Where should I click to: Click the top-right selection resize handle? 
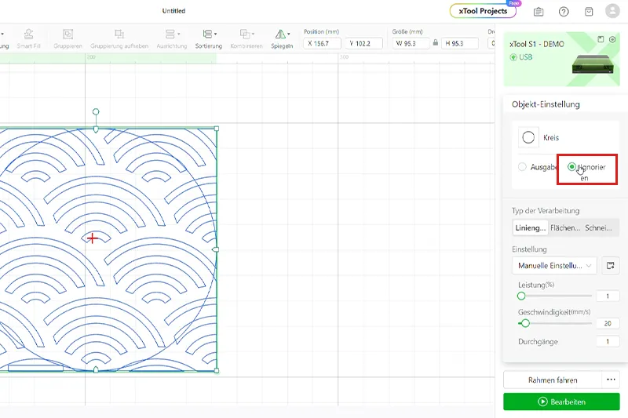point(217,129)
